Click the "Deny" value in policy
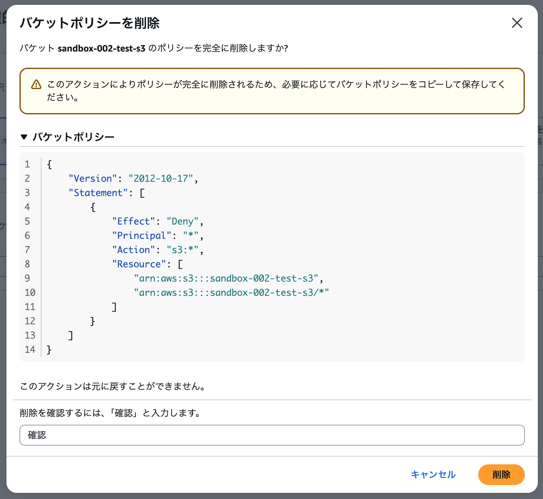Image resolution: width=543 pixels, height=499 pixels. (x=182, y=221)
